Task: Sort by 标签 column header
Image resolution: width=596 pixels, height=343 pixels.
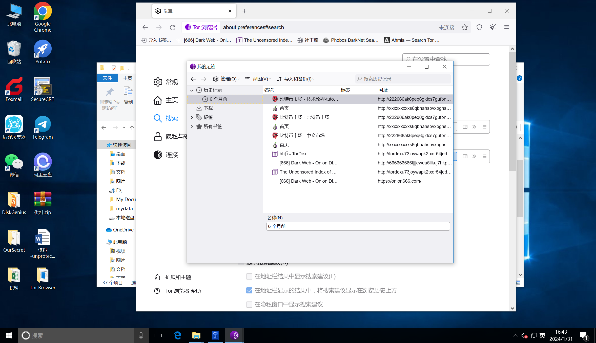Action: point(358,90)
